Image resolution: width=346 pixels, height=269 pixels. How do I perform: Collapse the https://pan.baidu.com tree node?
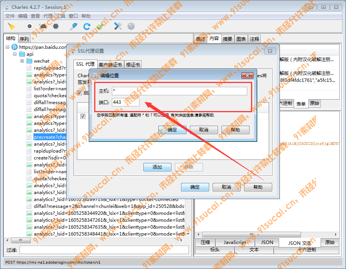(x=8, y=47)
